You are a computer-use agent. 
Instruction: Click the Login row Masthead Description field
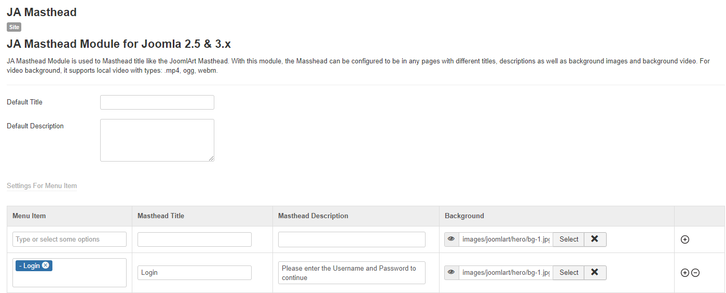(352, 273)
